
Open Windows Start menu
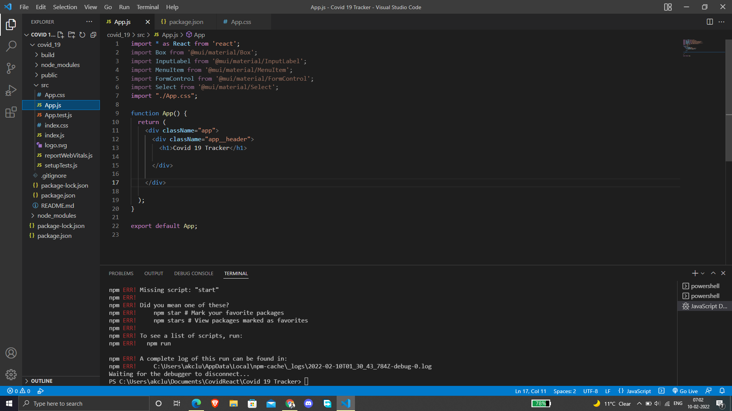(x=9, y=403)
